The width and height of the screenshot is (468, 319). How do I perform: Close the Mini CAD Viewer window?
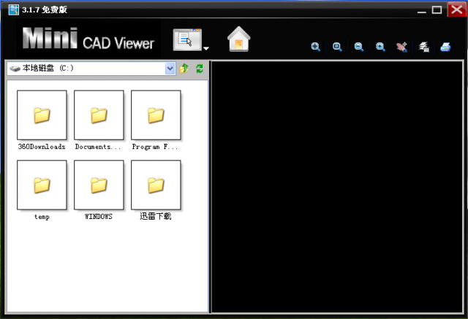(456, 9)
